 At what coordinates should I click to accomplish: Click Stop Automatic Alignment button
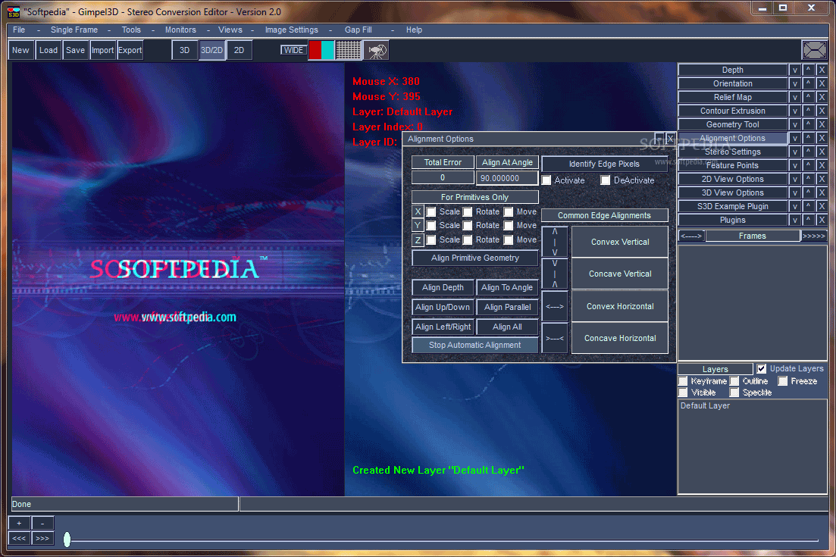(474, 345)
